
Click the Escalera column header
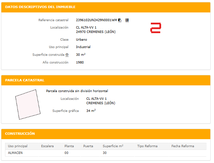pyautogui.click(x=47, y=146)
